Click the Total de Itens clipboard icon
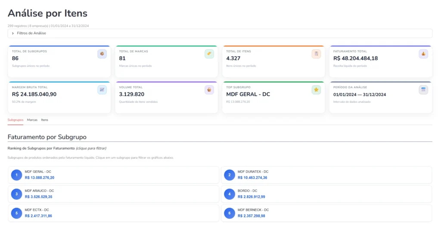The width and height of the screenshot is (441, 231). pos(316,54)
